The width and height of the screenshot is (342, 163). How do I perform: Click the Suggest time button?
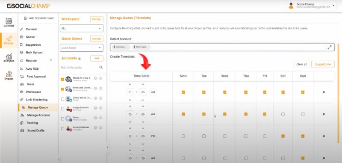point(323,64)
